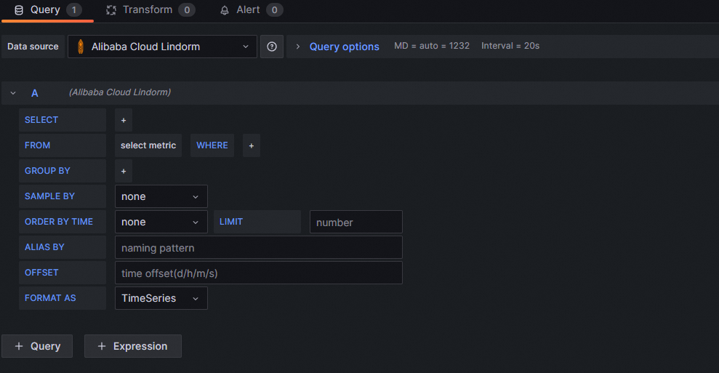The image size is (719, 373).
Task: Open the Query tab
Action: tap(48, 10)
